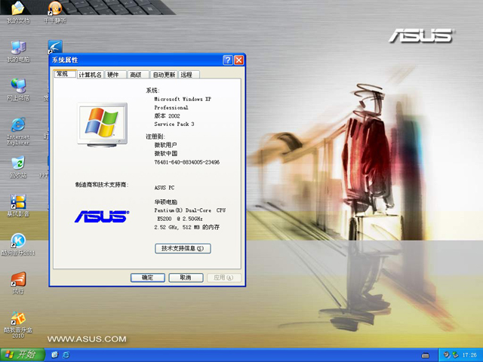Switch to the 远程 tab
This screenshot has width=483, height=362.
189,75
